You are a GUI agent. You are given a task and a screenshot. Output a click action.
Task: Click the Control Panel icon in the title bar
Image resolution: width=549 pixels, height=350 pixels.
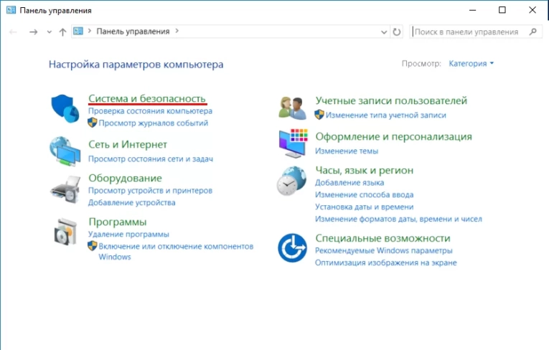pos(11,10)
